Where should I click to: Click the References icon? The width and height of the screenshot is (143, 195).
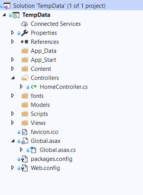(25, 42)
